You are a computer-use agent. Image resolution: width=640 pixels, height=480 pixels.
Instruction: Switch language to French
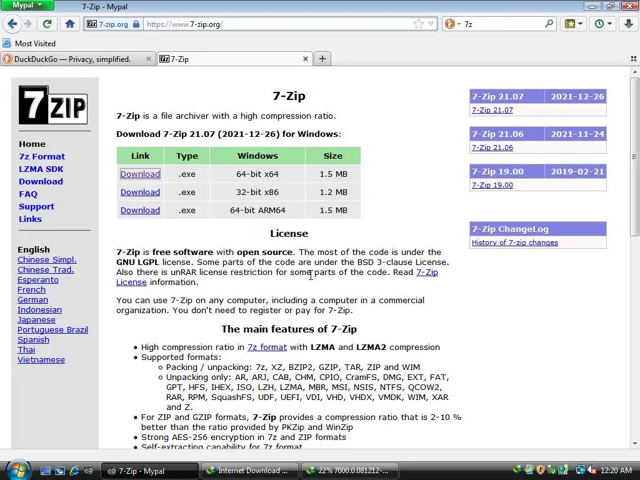(31, 290)
